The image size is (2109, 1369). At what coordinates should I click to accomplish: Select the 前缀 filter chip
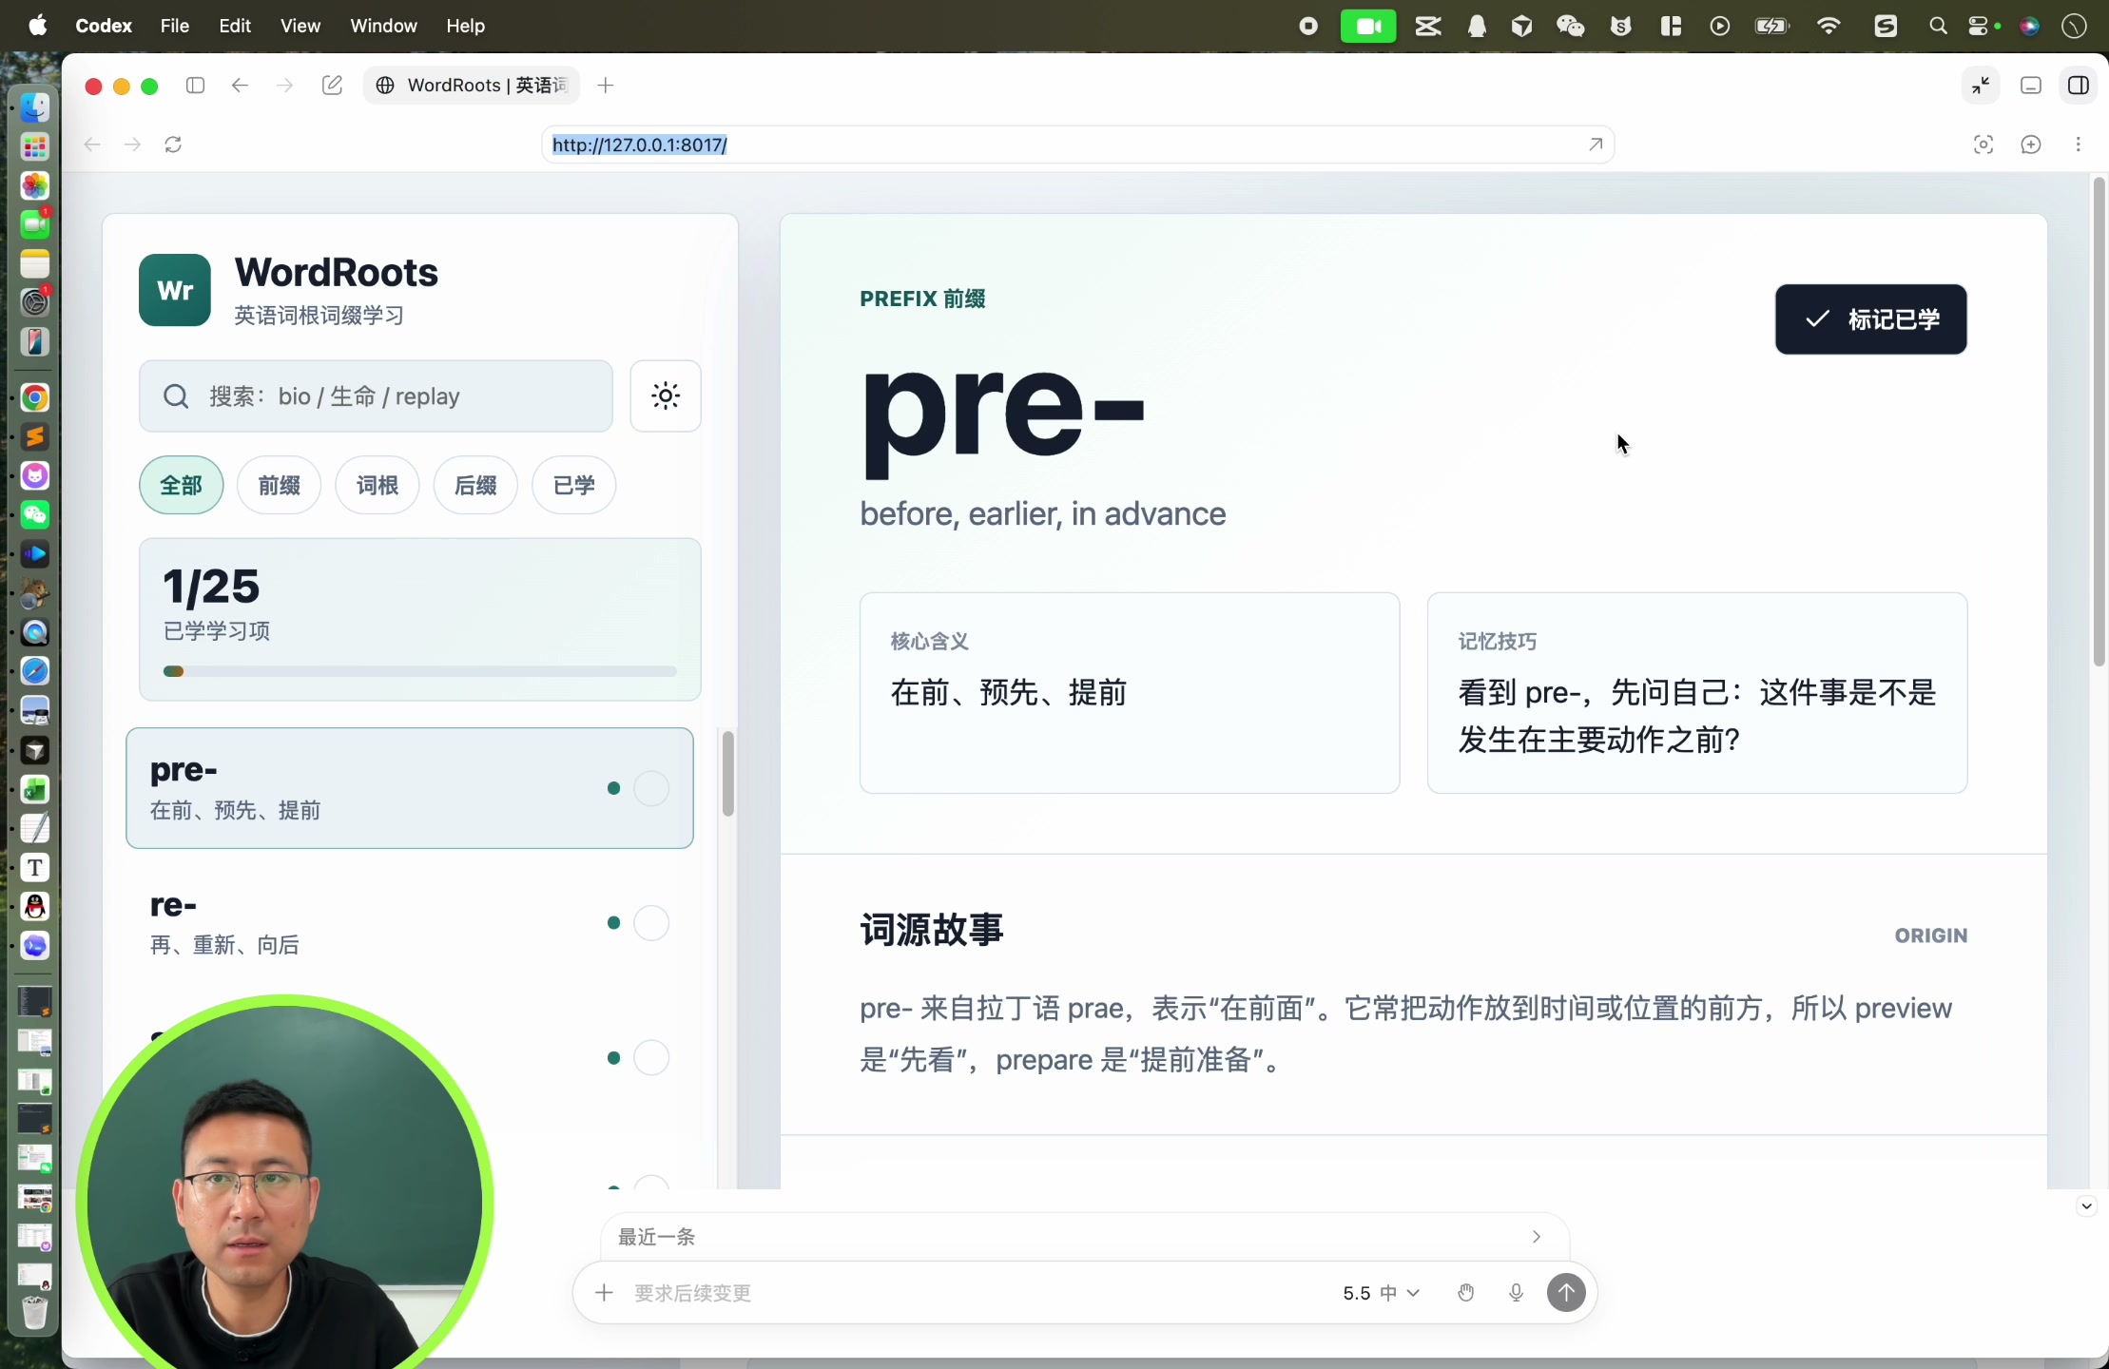280,486
